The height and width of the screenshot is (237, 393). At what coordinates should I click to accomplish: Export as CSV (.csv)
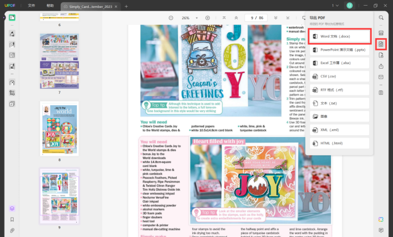(340, 76)
